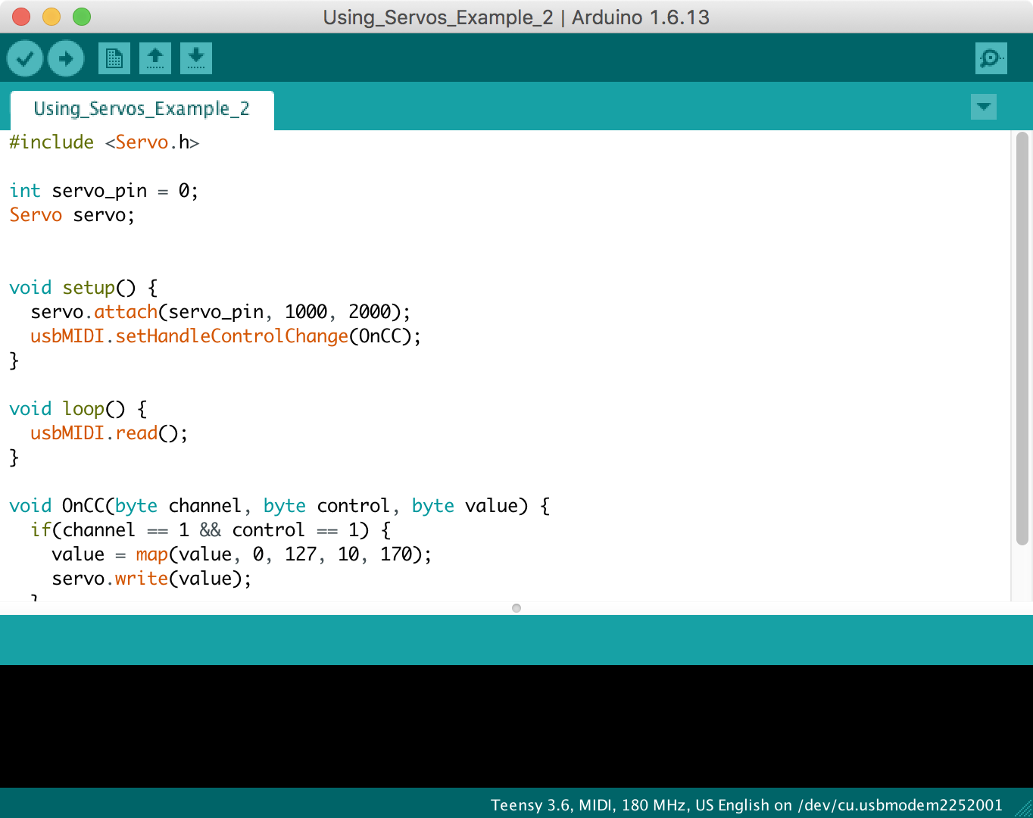Select the Using_Servos_Example_2 tab
This screenshot has height=818, width=1033.
tap(141, 109)
